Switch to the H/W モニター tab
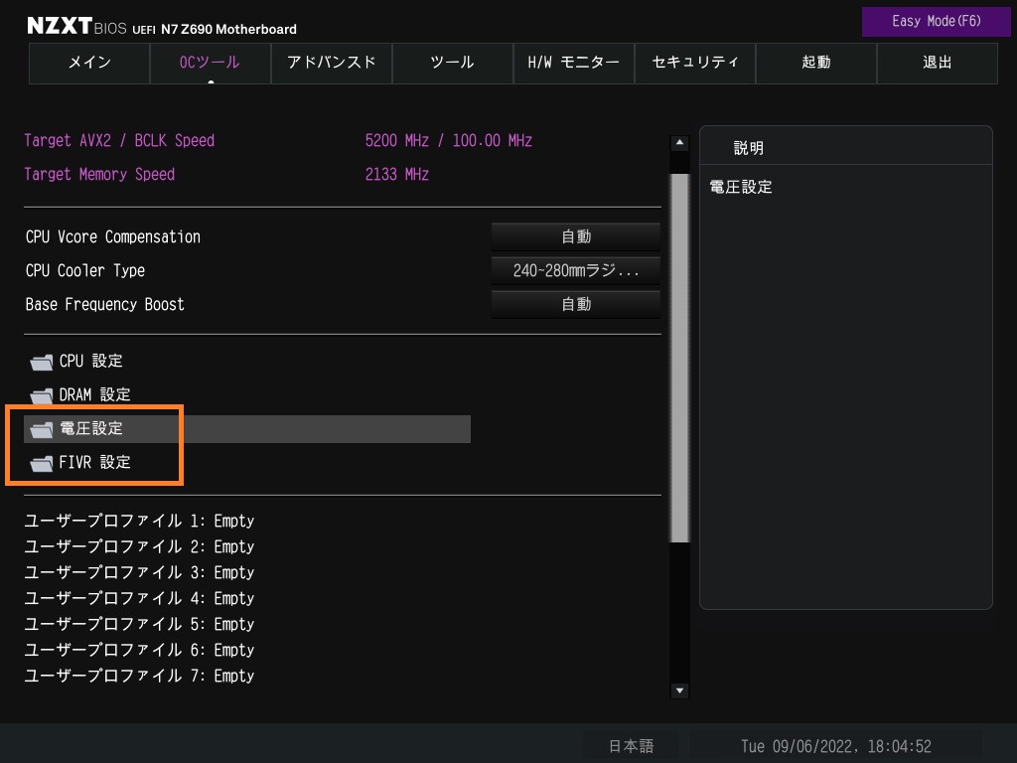The height and width of the screenshot is (763, 1017). point(573,63)
